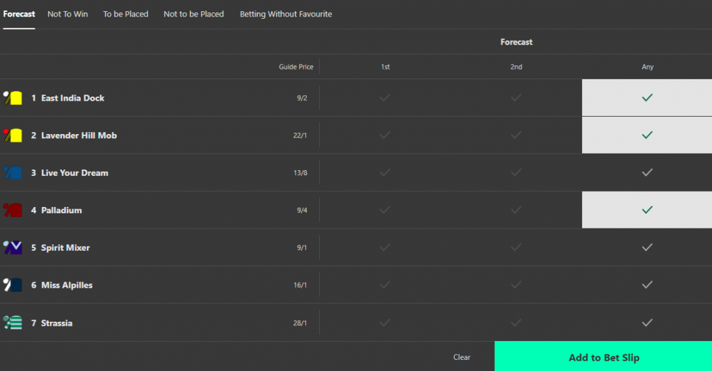Click Live Your Dream blue silk icon
712x371 pixels.
point(13,173)
